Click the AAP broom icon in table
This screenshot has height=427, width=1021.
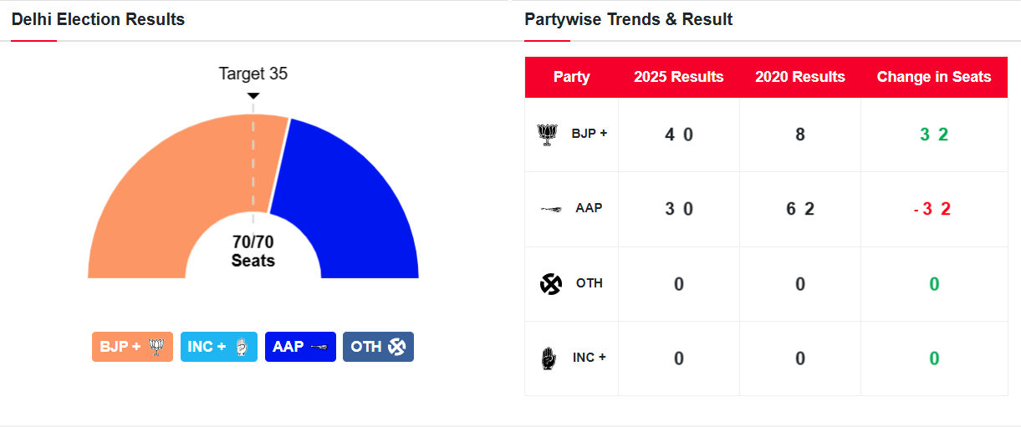(550, 209)
